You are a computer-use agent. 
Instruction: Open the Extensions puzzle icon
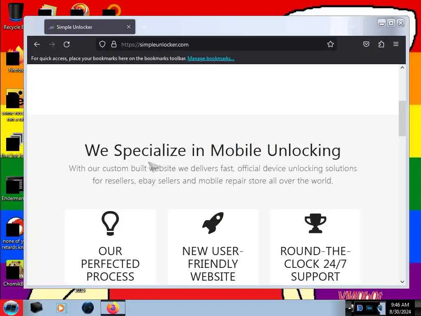click(x=381, y=44)
